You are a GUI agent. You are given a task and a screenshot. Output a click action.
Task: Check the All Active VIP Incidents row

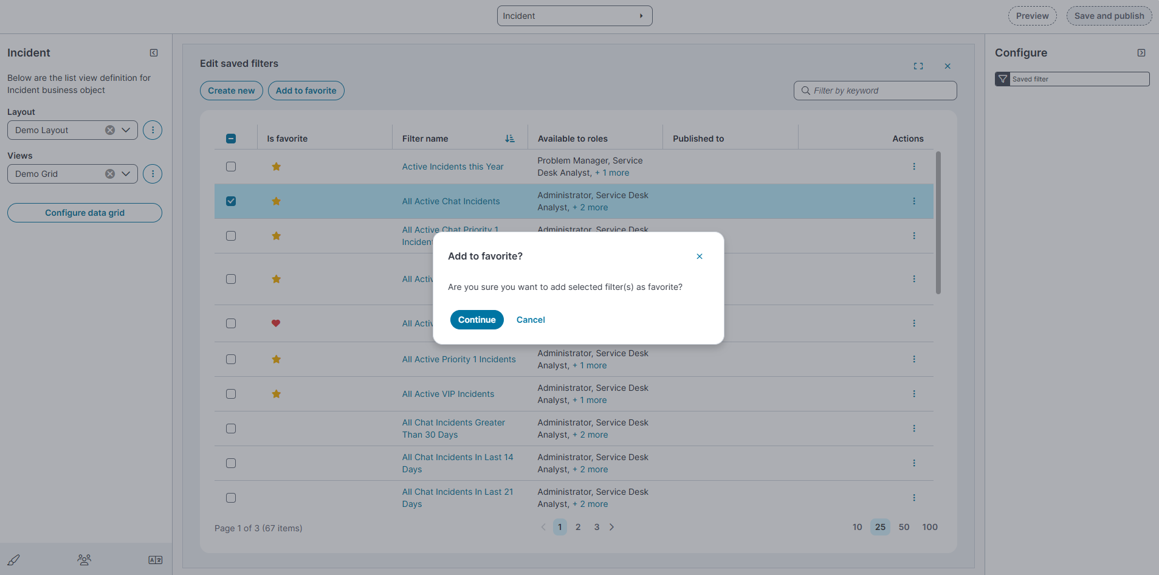point(231,394)
